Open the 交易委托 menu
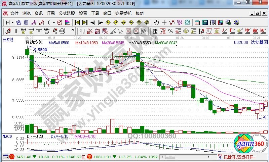Viewport: 269px width, 162px height. [x=123, y=13]
